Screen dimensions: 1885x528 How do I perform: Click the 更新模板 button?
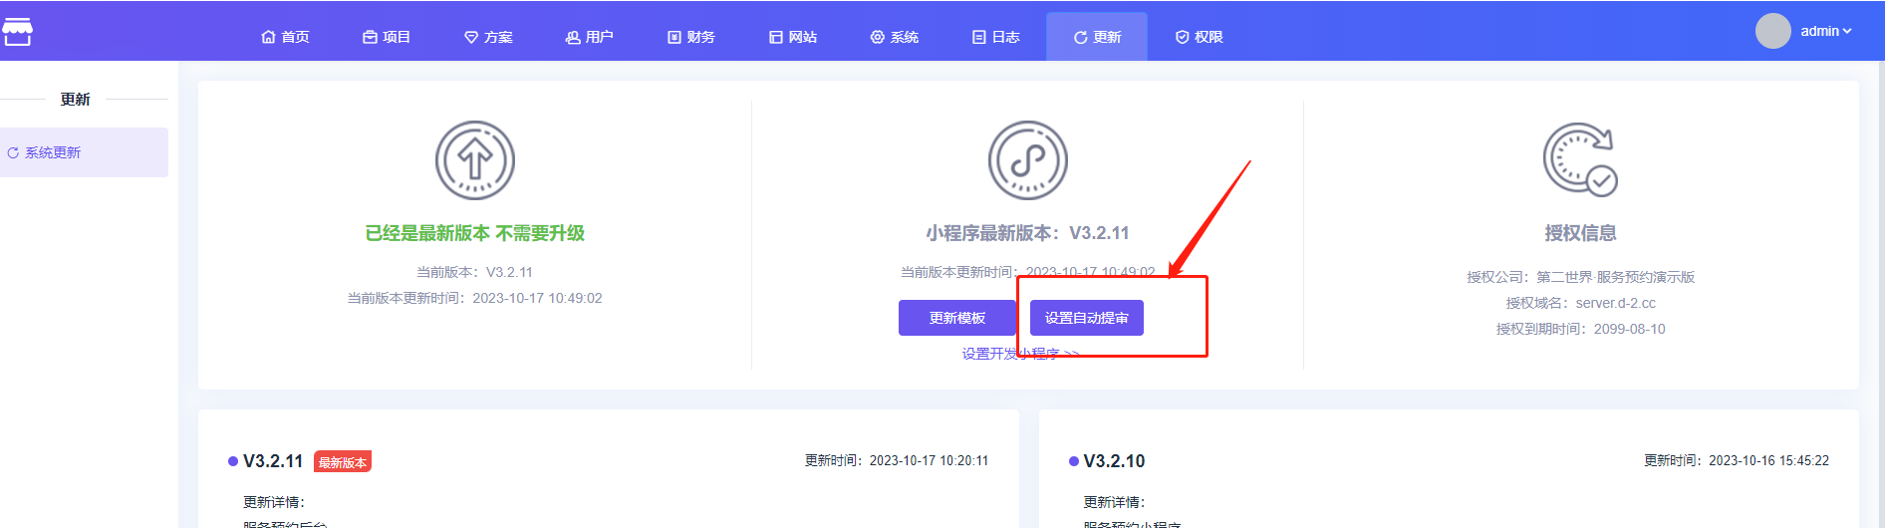[957, 318]
